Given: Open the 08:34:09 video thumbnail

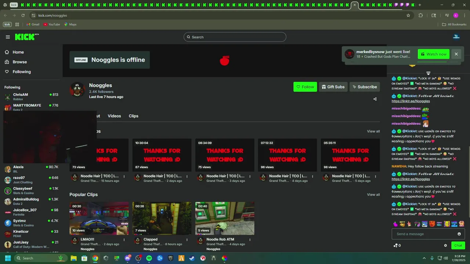Looking at the screenshot, I should click(x=225, y=155).
